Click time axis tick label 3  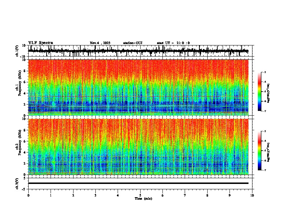coord(95,195)
